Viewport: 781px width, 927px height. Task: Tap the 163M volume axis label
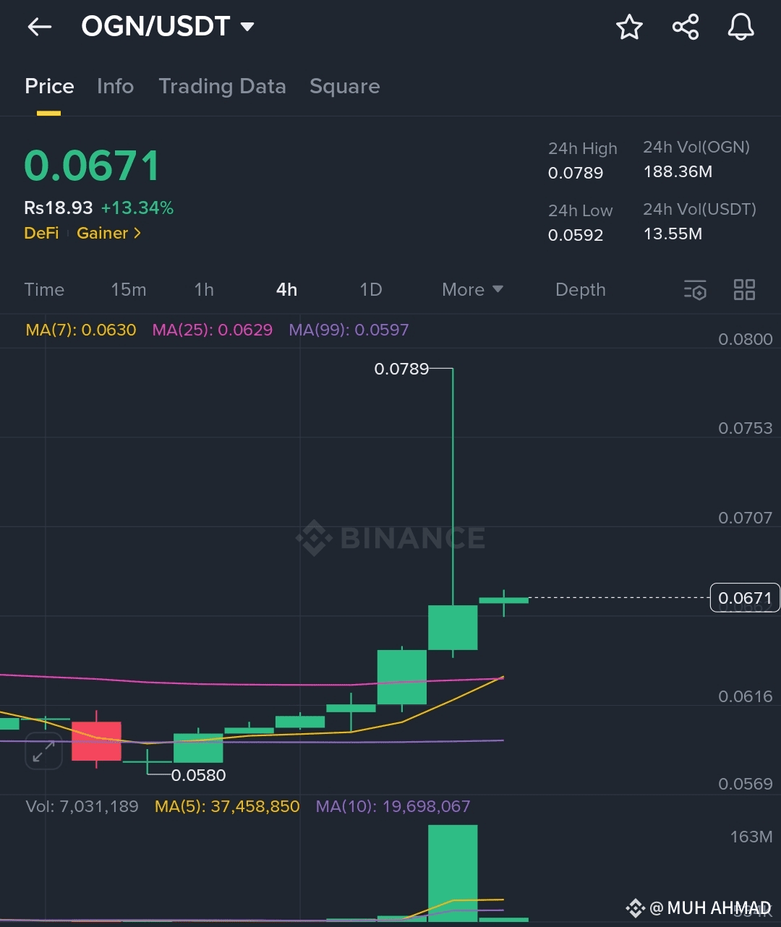point(751,837)
